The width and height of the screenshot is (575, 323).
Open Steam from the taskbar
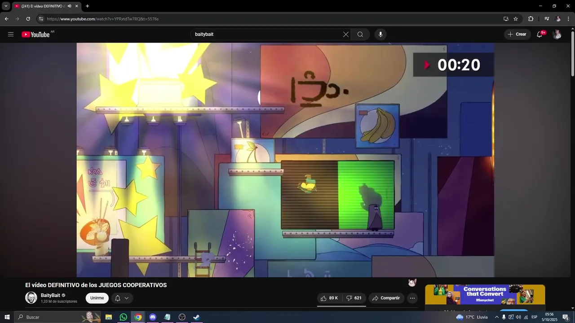coord(196,317)
